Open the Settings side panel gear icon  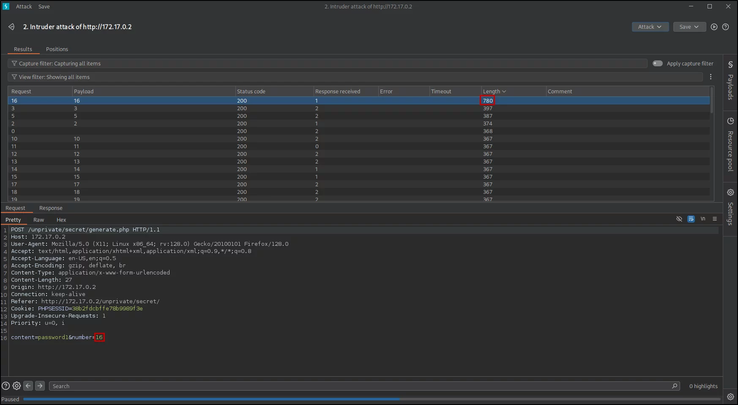[730, 193]
